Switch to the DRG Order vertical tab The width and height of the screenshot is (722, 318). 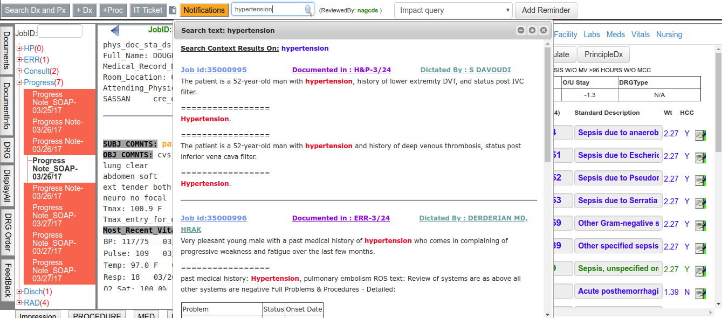8,233
